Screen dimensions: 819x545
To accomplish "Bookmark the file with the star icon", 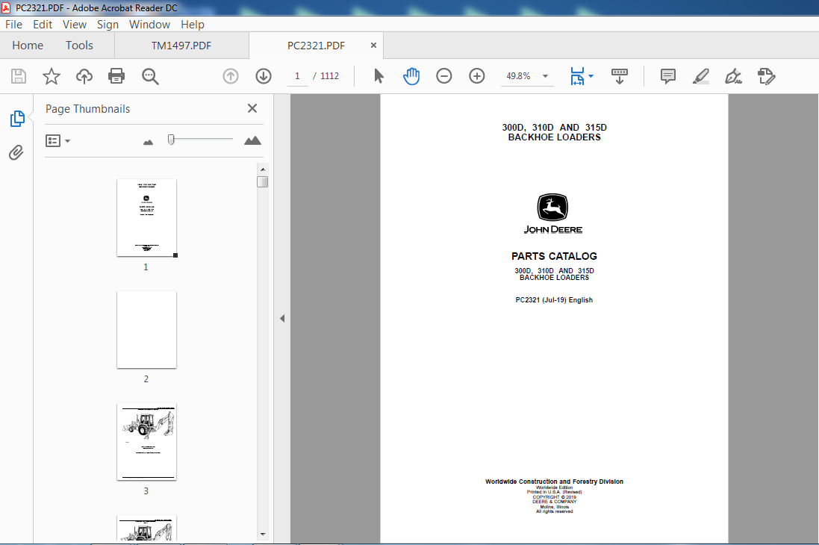I will (52, 76).
